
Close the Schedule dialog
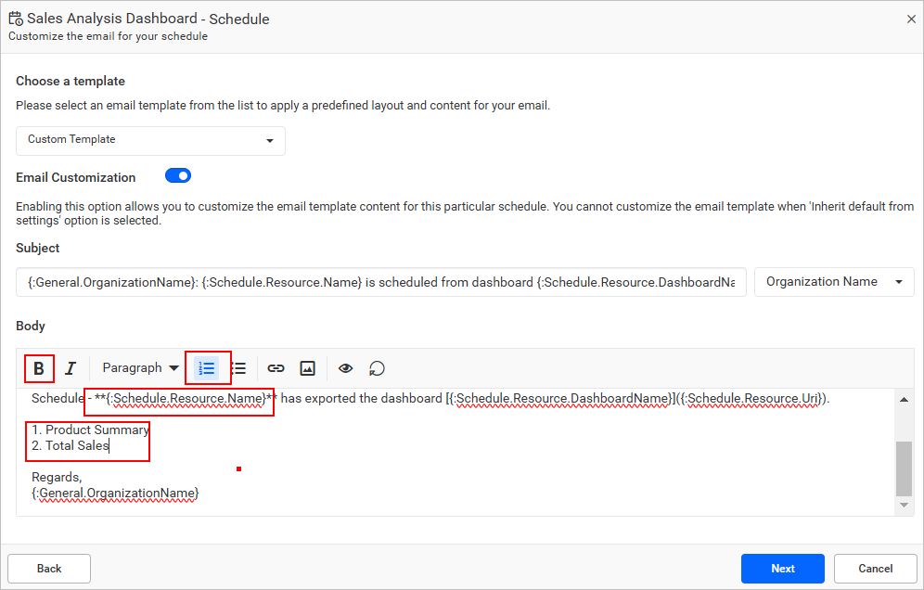911,19
